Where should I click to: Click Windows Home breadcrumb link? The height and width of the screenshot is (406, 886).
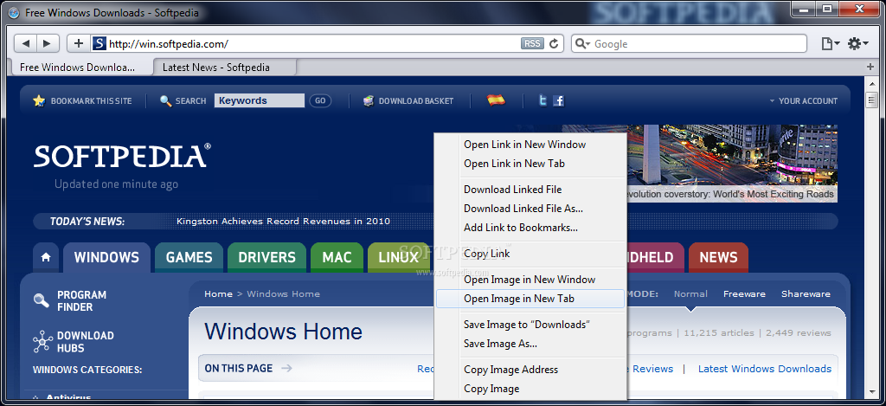(283, 293)
